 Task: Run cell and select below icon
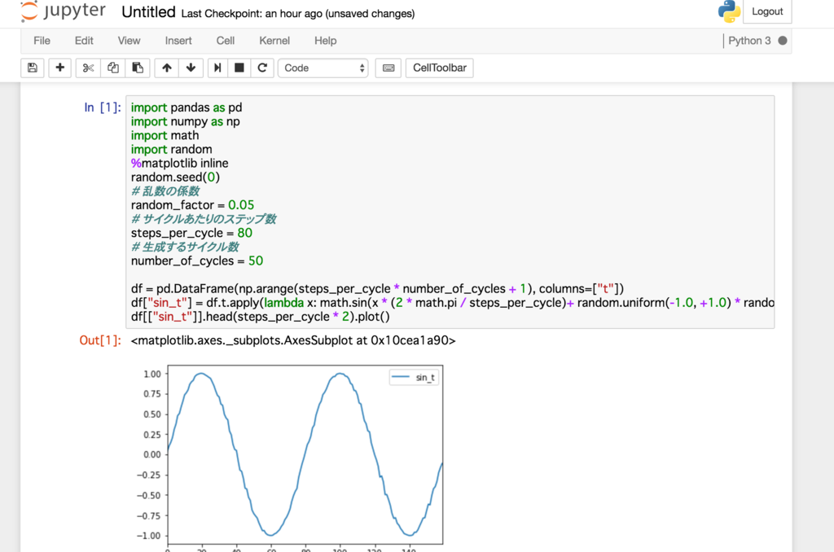[x=217, y=68]
